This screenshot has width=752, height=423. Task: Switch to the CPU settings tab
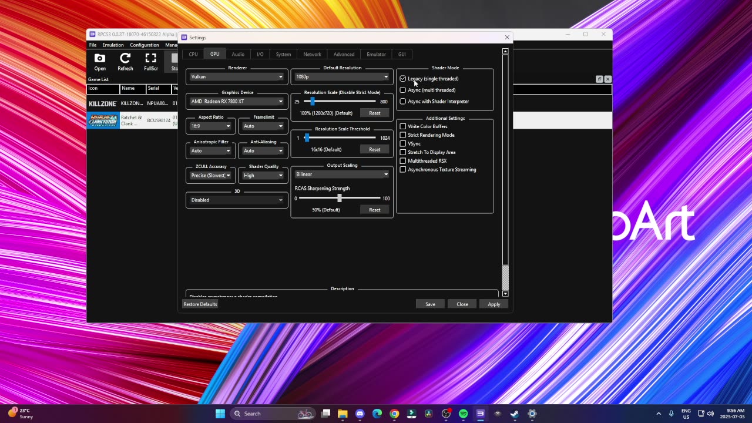coord(193,55)
